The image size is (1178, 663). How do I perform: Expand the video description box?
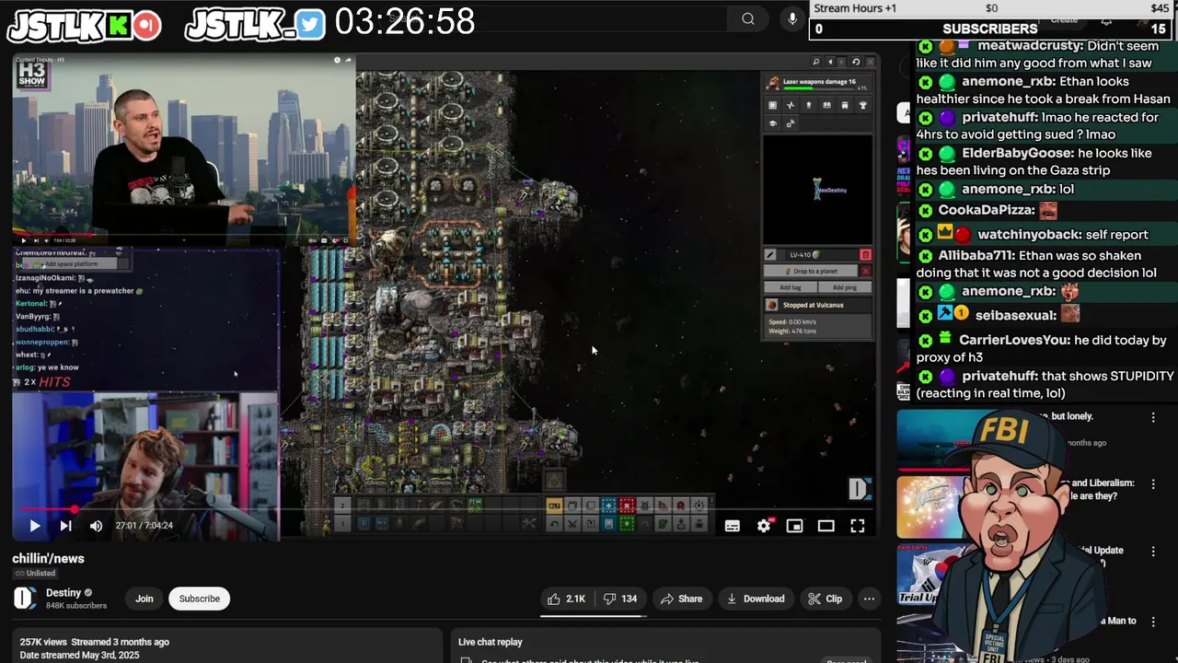[x=227, y=647]
